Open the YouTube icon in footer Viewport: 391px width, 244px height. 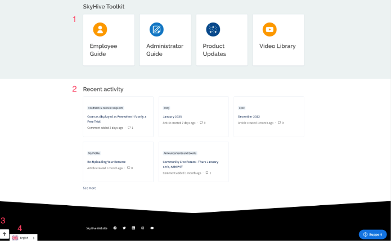152,228
